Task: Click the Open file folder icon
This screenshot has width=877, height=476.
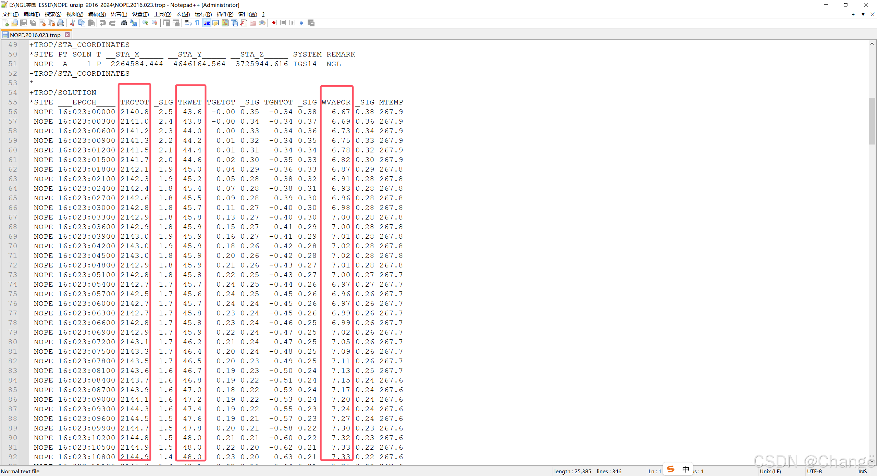Action: point(14,23)
